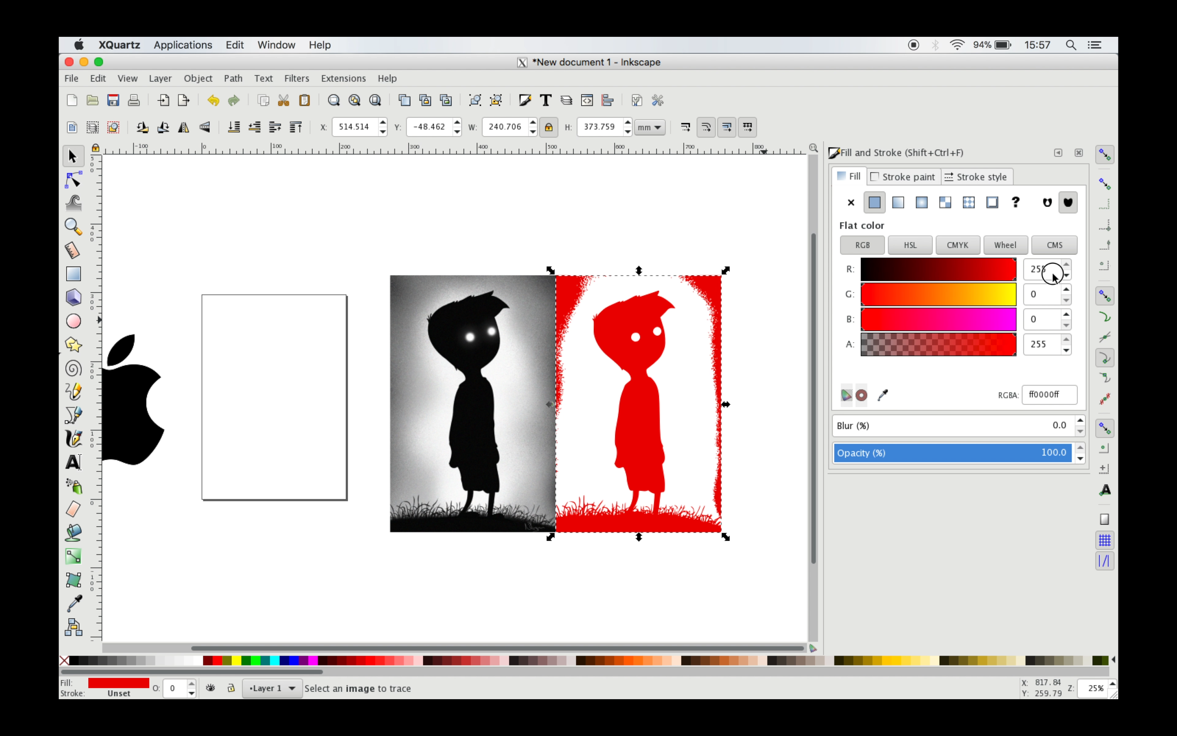Open the XML editor from the toolbar
The width and height of the screenshot is (1177, 736).
coord(586,100)
